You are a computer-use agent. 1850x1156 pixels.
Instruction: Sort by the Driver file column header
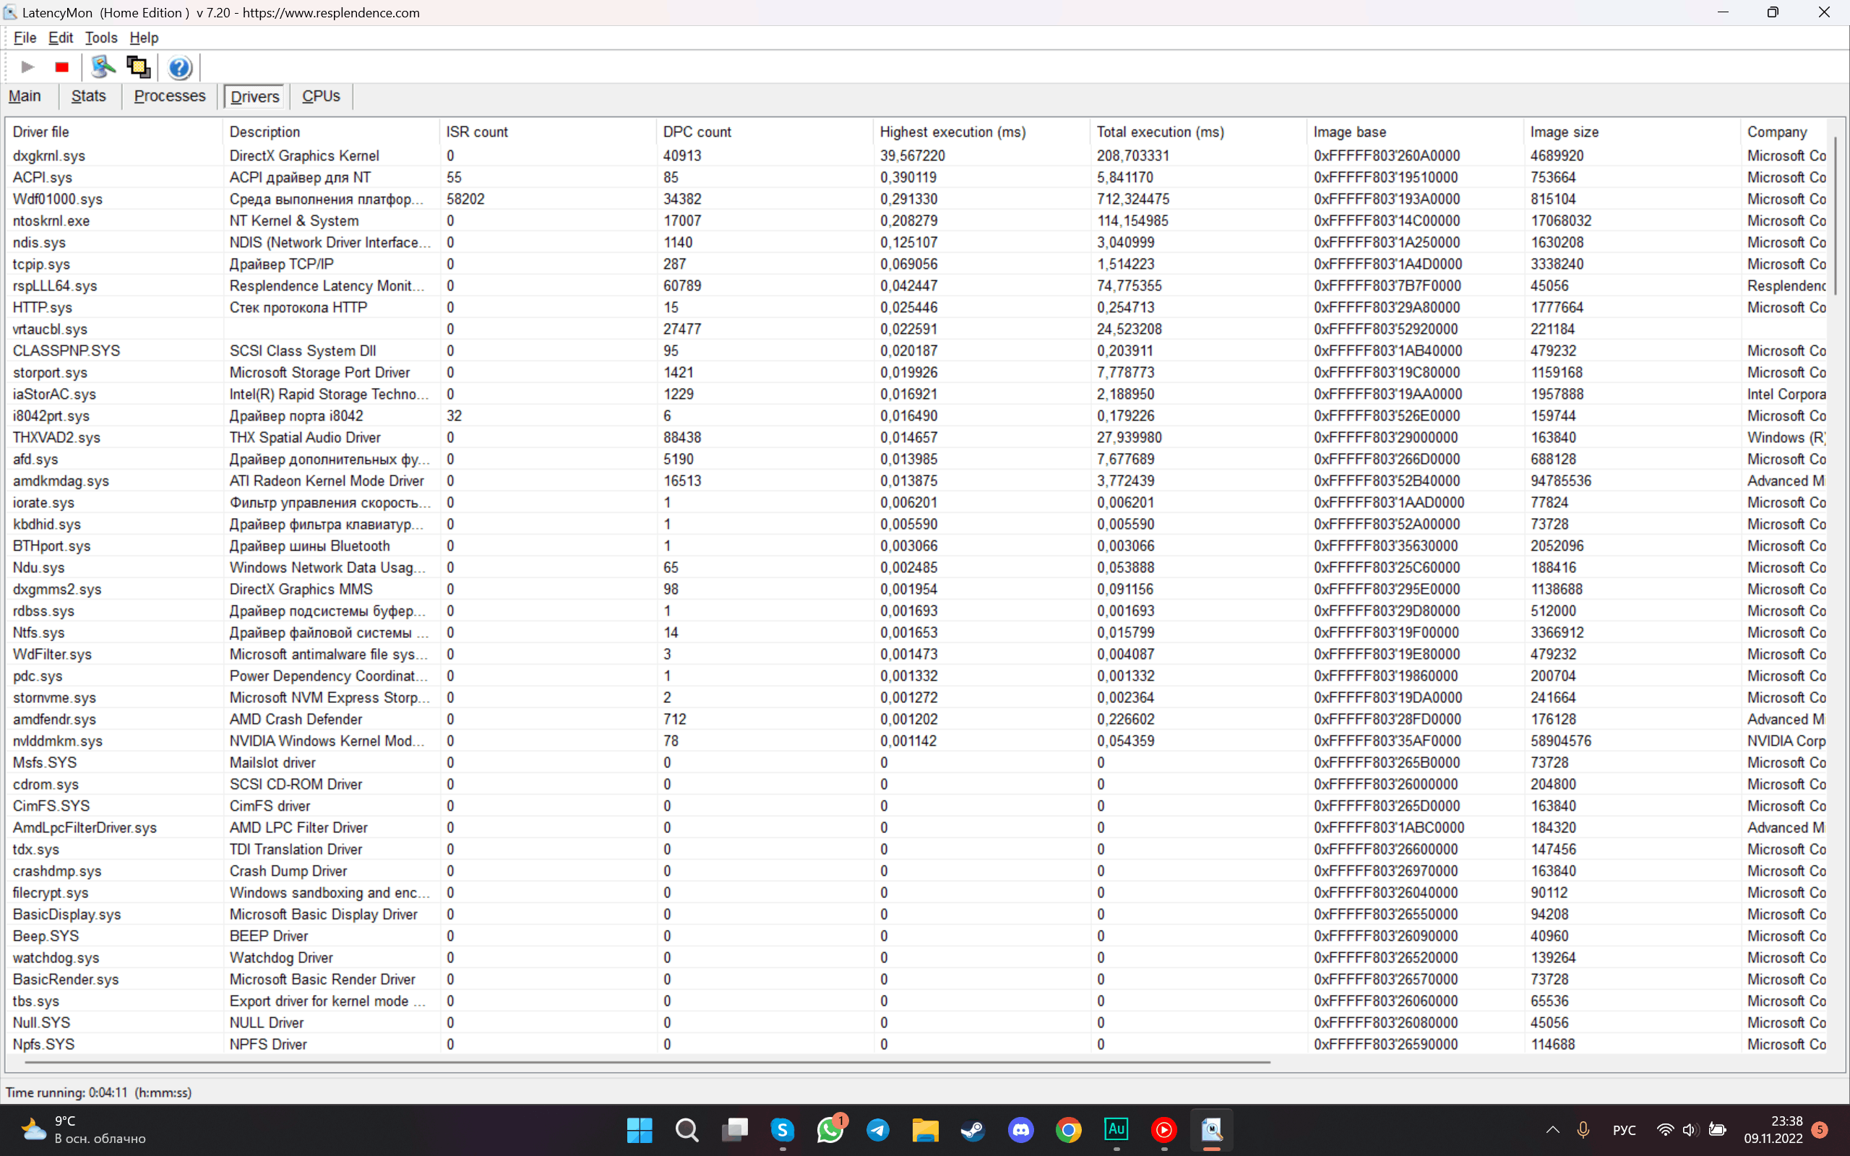coord(115,131)
